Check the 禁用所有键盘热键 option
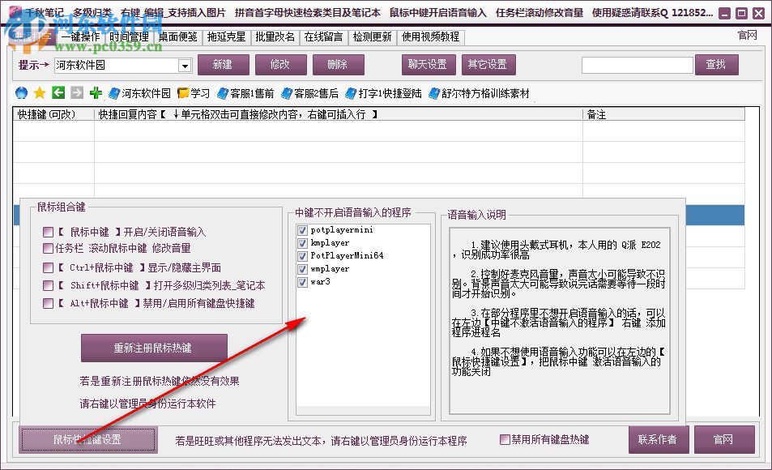The width and height of the screenshot is (772, 470). 505,439
